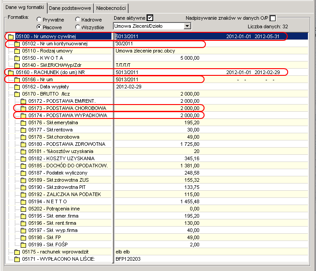Enable Nadpisywanie znaków w danych O/P

click(273, 18)
